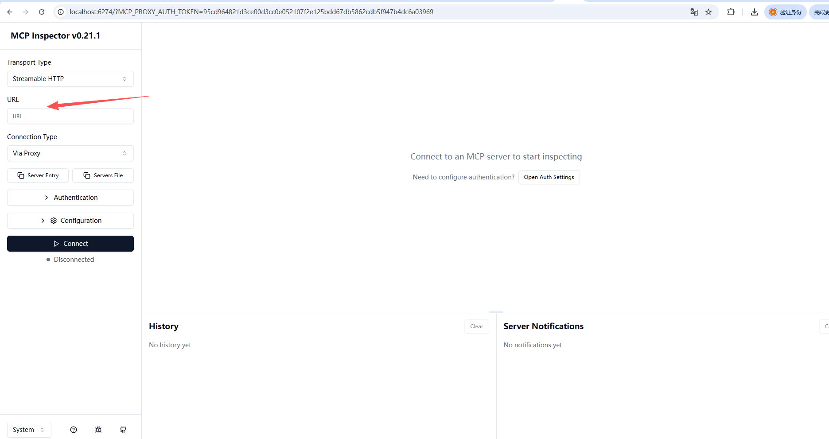Click the History heading
The width and height of the screenshot is (829, 439).
point(163,326)
